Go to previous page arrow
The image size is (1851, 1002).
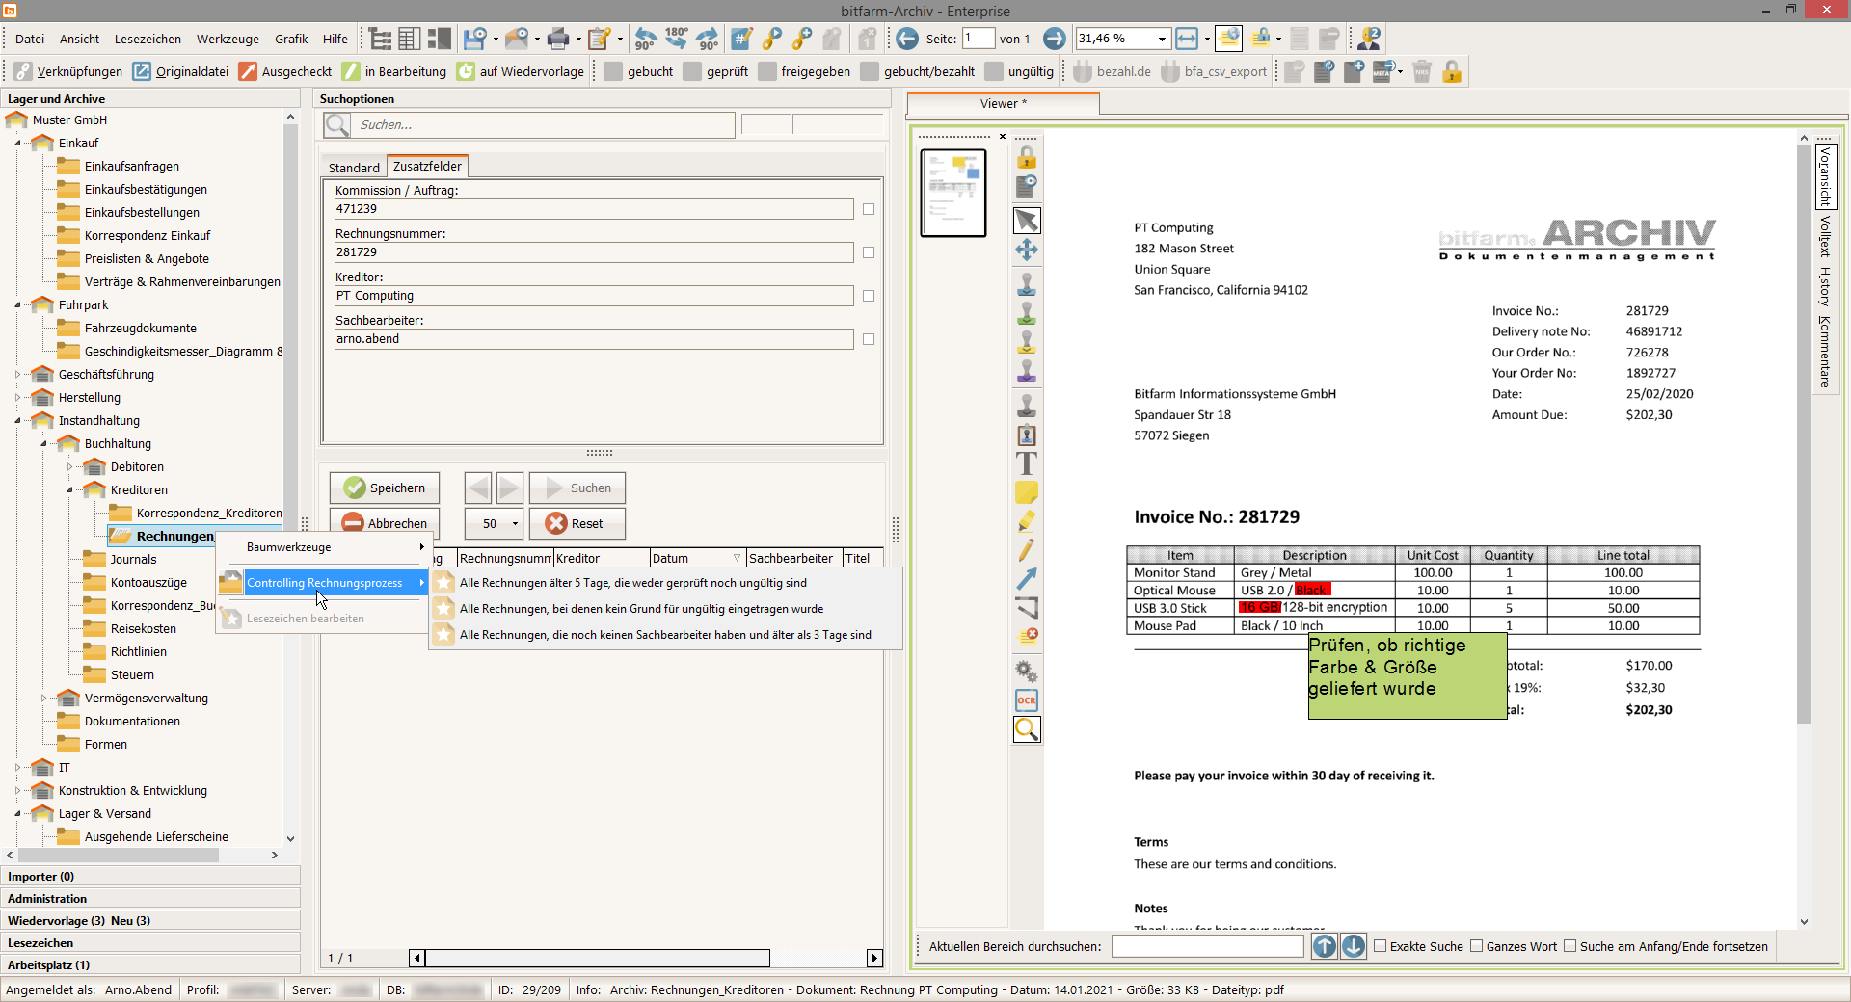pyautogui.click(x=907, y=39)
